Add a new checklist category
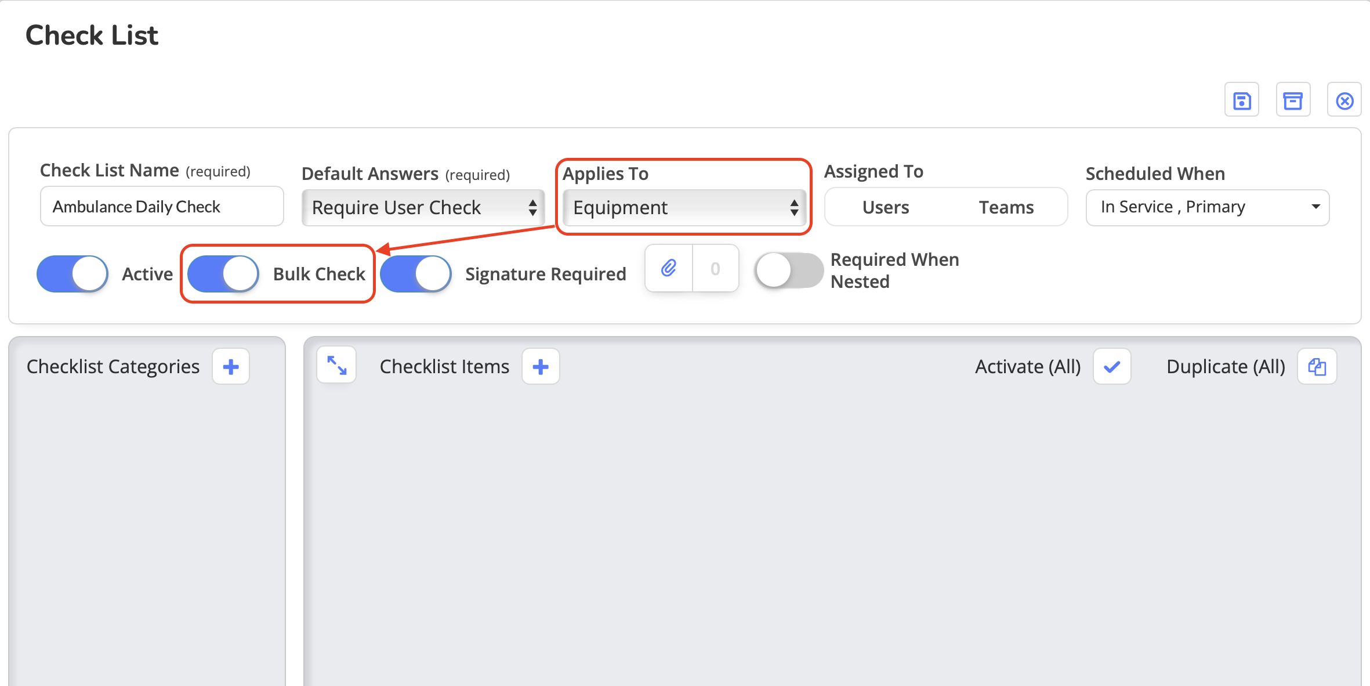Screen dimensions: 1370x686 click(231, 367)
